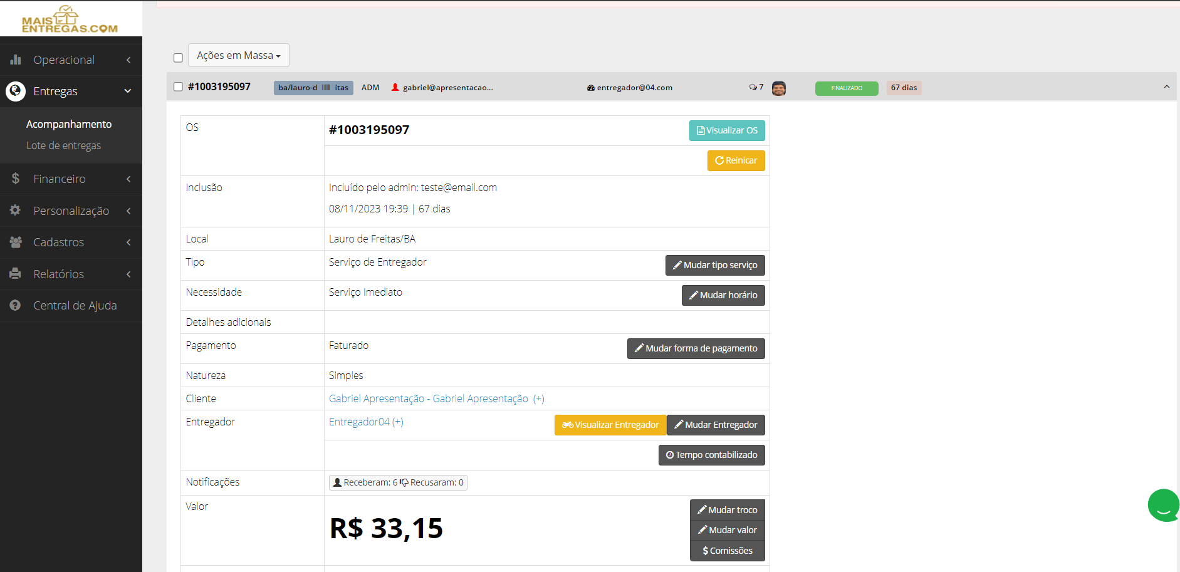Click the Entregas globe icon

coord(16,91)
